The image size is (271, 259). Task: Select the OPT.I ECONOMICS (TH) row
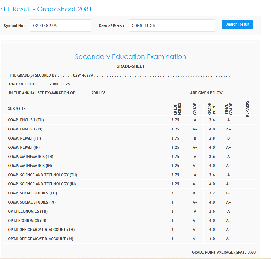(28, 211)
